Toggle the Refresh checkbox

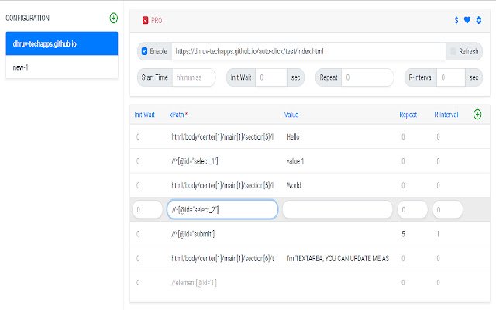pos(453,51)
